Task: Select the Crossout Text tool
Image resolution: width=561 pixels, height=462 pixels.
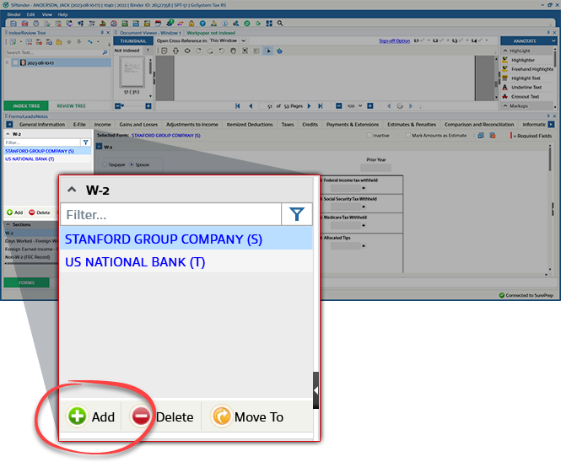Action: tap(521, 97)
